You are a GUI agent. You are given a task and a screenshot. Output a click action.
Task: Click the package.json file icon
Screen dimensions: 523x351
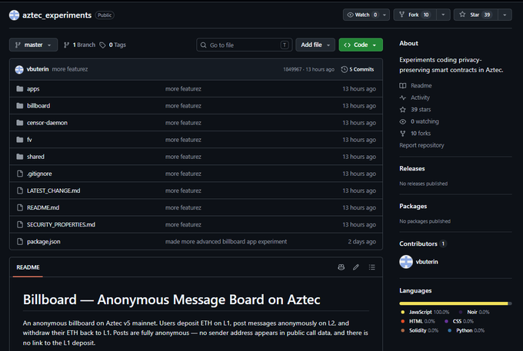(20, 241)
